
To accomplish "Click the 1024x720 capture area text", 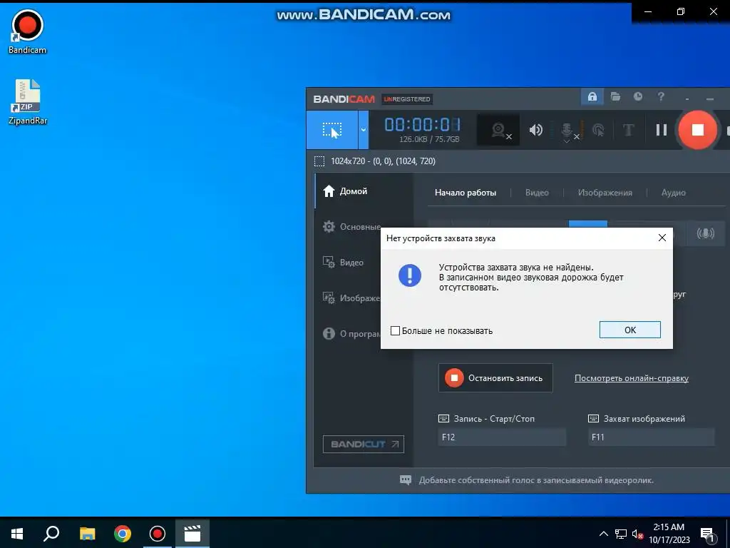I will [x=383, y=161].
